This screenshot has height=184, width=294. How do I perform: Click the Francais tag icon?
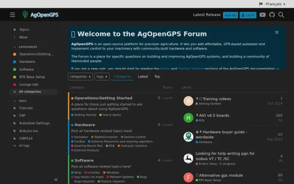[14, 108]
